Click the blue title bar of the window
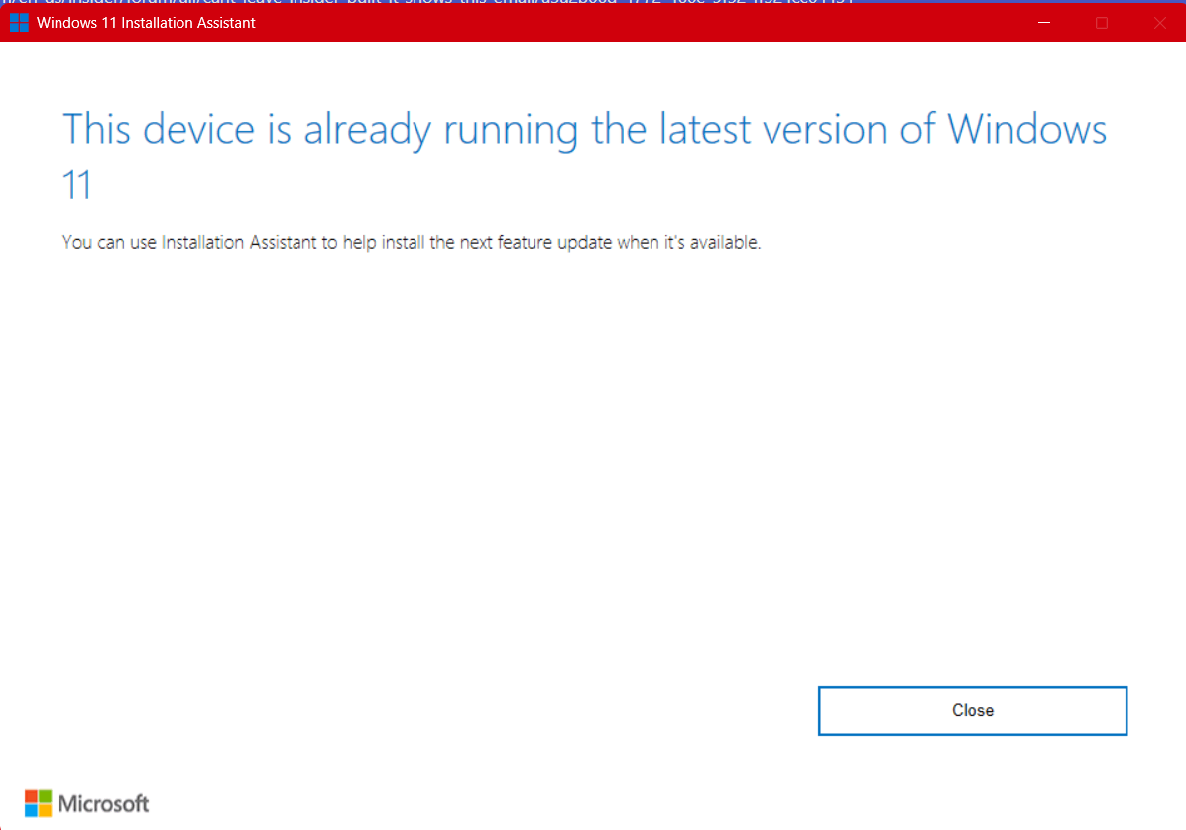Image resolution: width=1186 pixels, height=830 pixels. (x=595, y=22)
